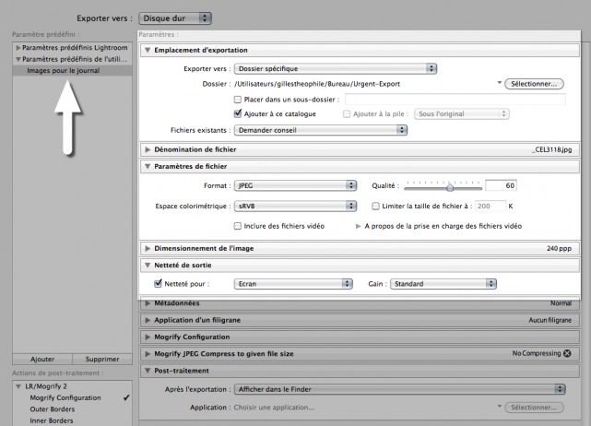Expand 'Paramètres prédéfinis Lightroom' tree item
This screenshot has width=591, height=426.
coord(18,48)
